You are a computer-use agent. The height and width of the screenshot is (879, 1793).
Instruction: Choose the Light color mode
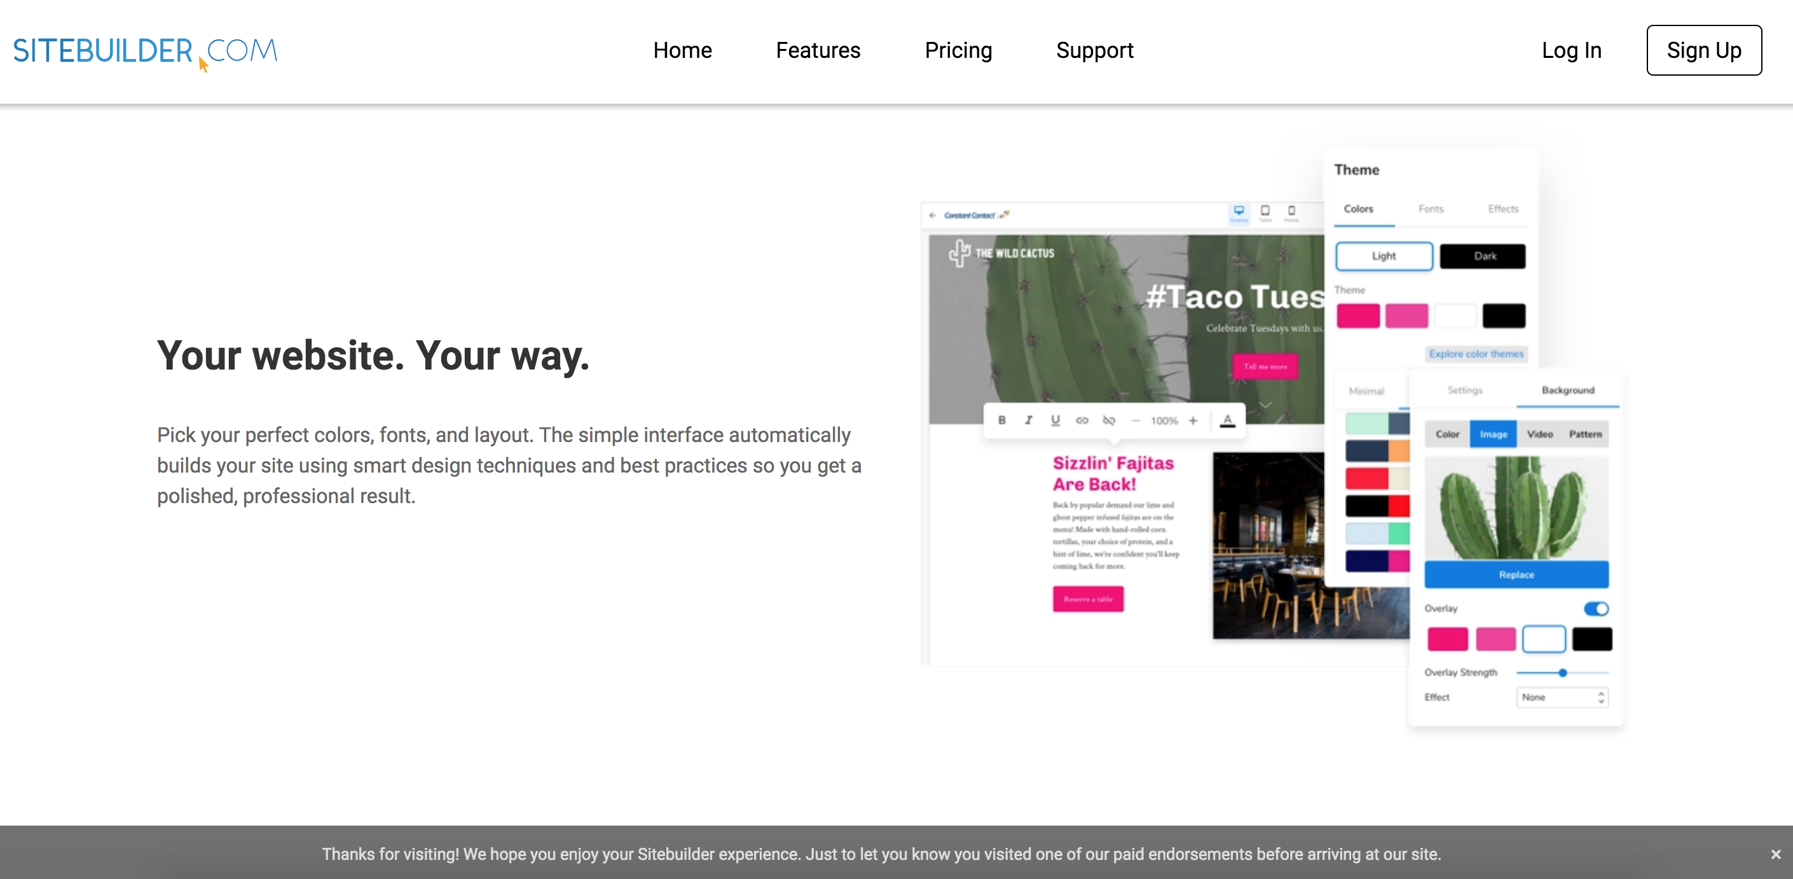[1384, 256]
